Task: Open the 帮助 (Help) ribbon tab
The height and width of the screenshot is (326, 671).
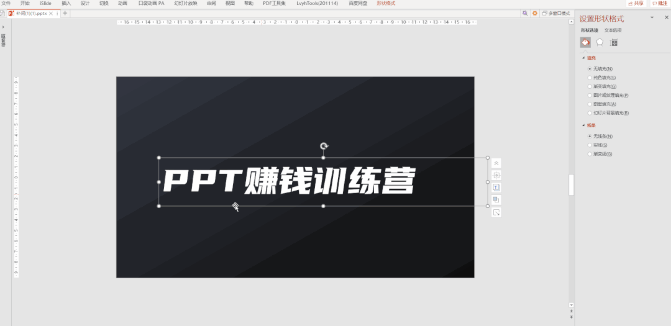Action: [248, 4]
